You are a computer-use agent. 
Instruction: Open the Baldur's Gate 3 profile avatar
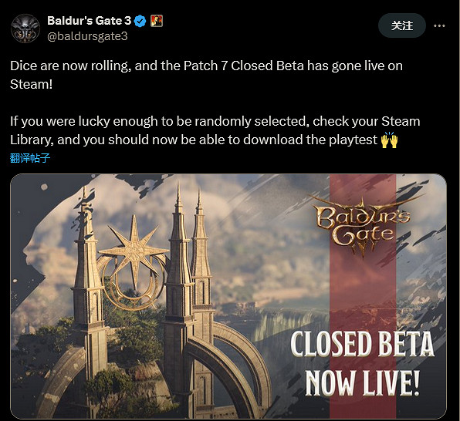[x=25, y=29]
